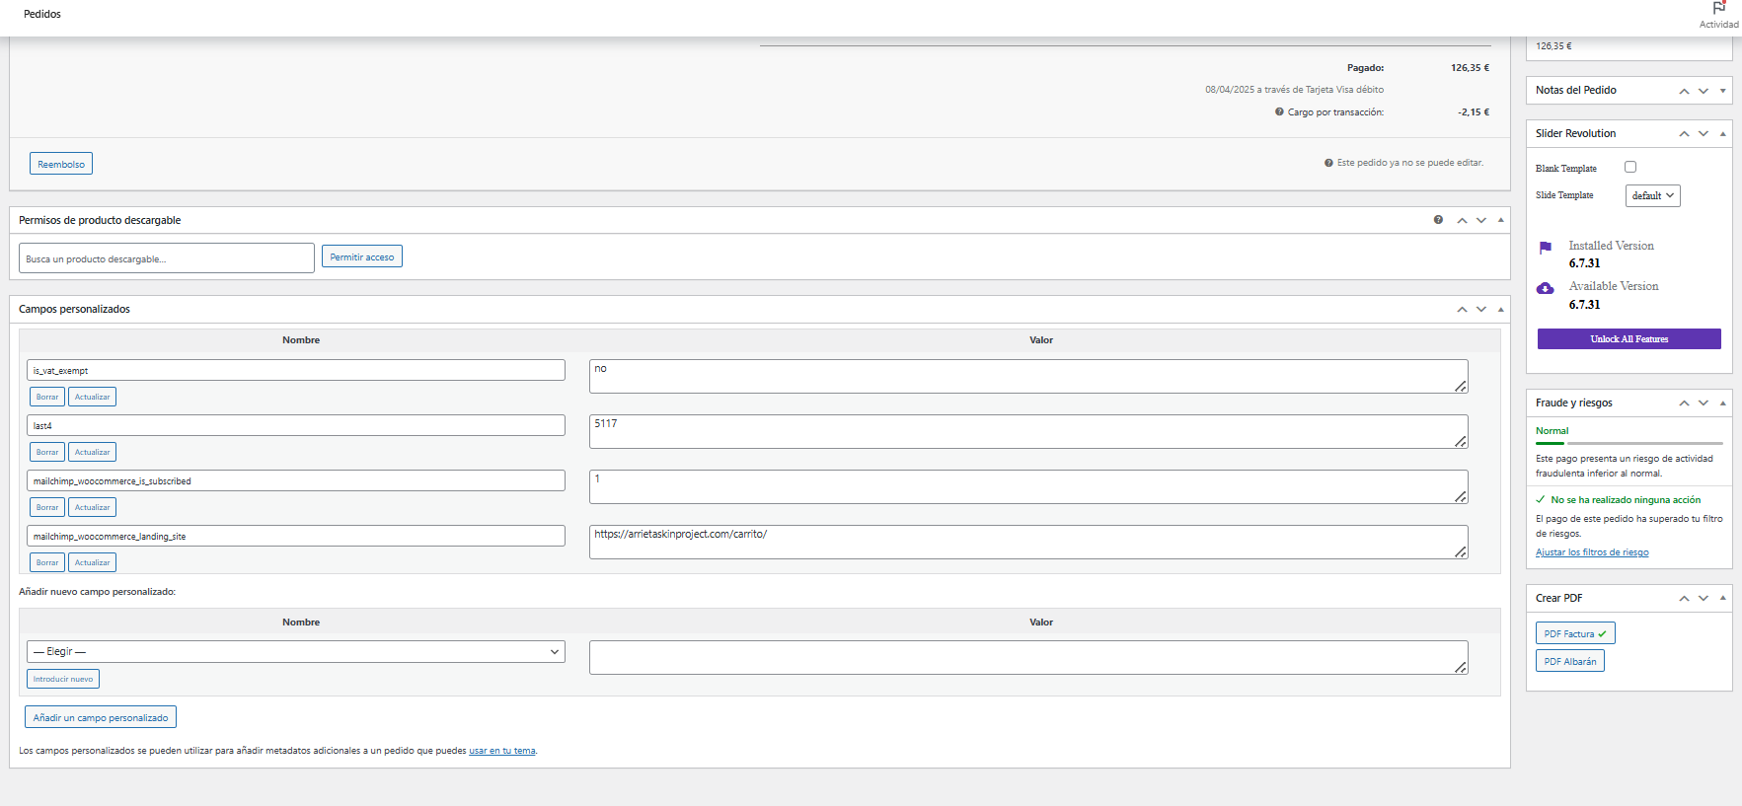
Task: Update the mailchimp_woocommerce_is_subscribed field
Action: point(93,507)
